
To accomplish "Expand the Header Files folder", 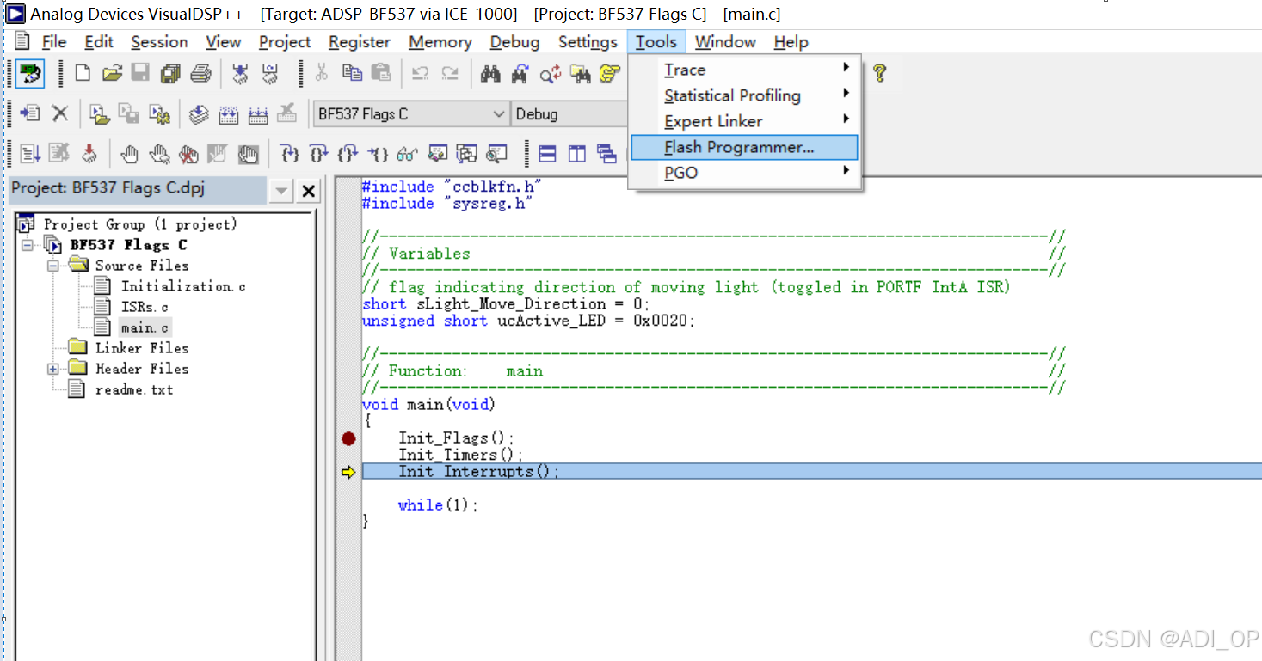I will 53,369.
